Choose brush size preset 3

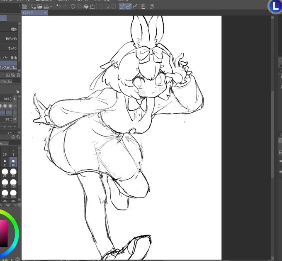(x=13, y=153)
